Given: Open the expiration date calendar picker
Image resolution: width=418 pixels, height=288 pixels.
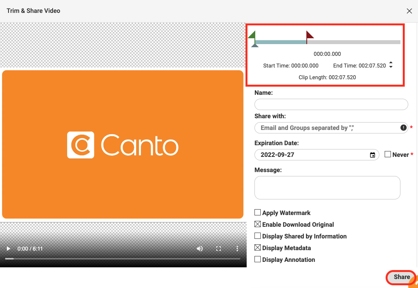Looking at the screenshot, I should tap(372, 155).
